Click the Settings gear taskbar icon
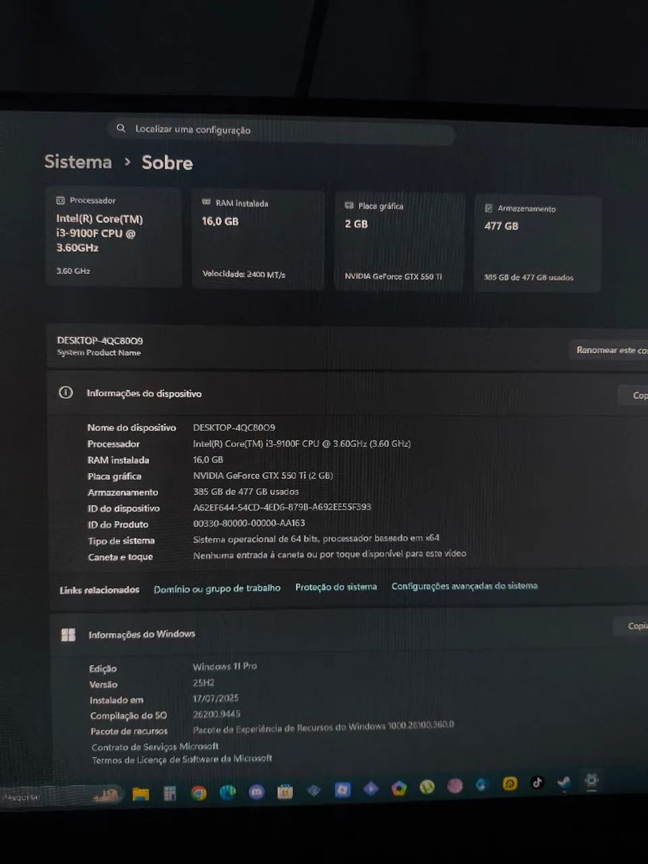 click(x=591, y=780)
